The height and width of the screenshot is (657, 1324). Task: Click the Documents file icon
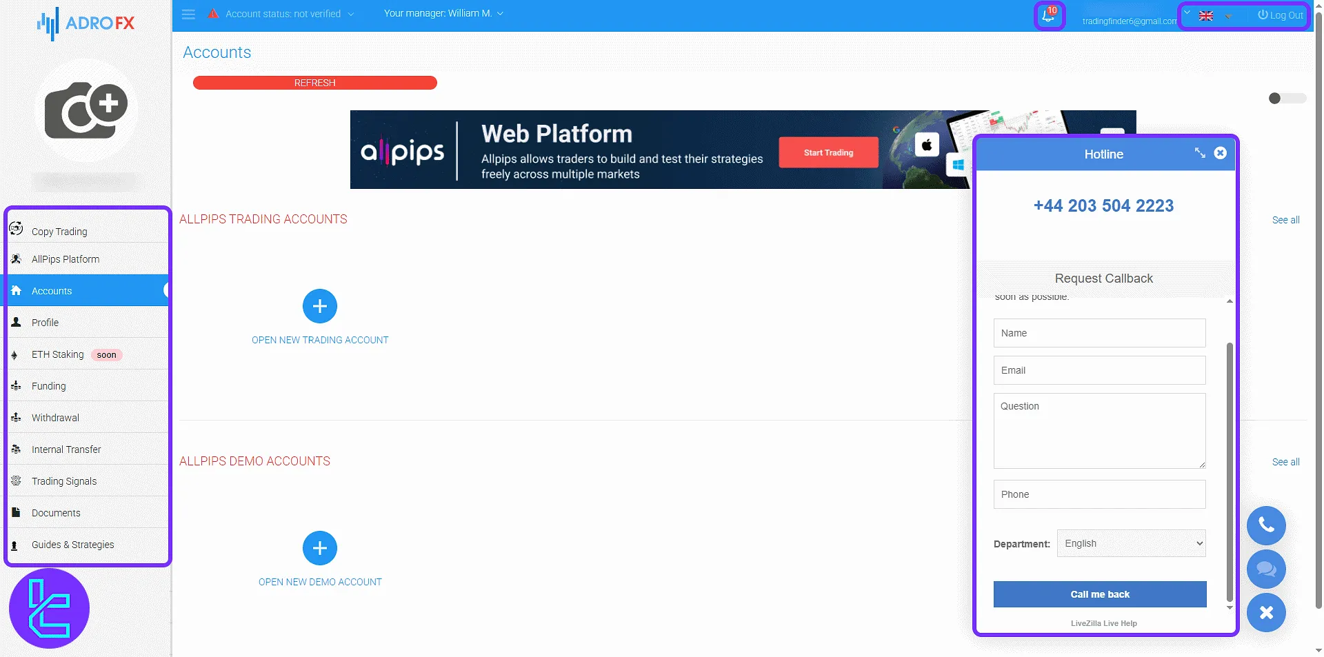point(16,512)
